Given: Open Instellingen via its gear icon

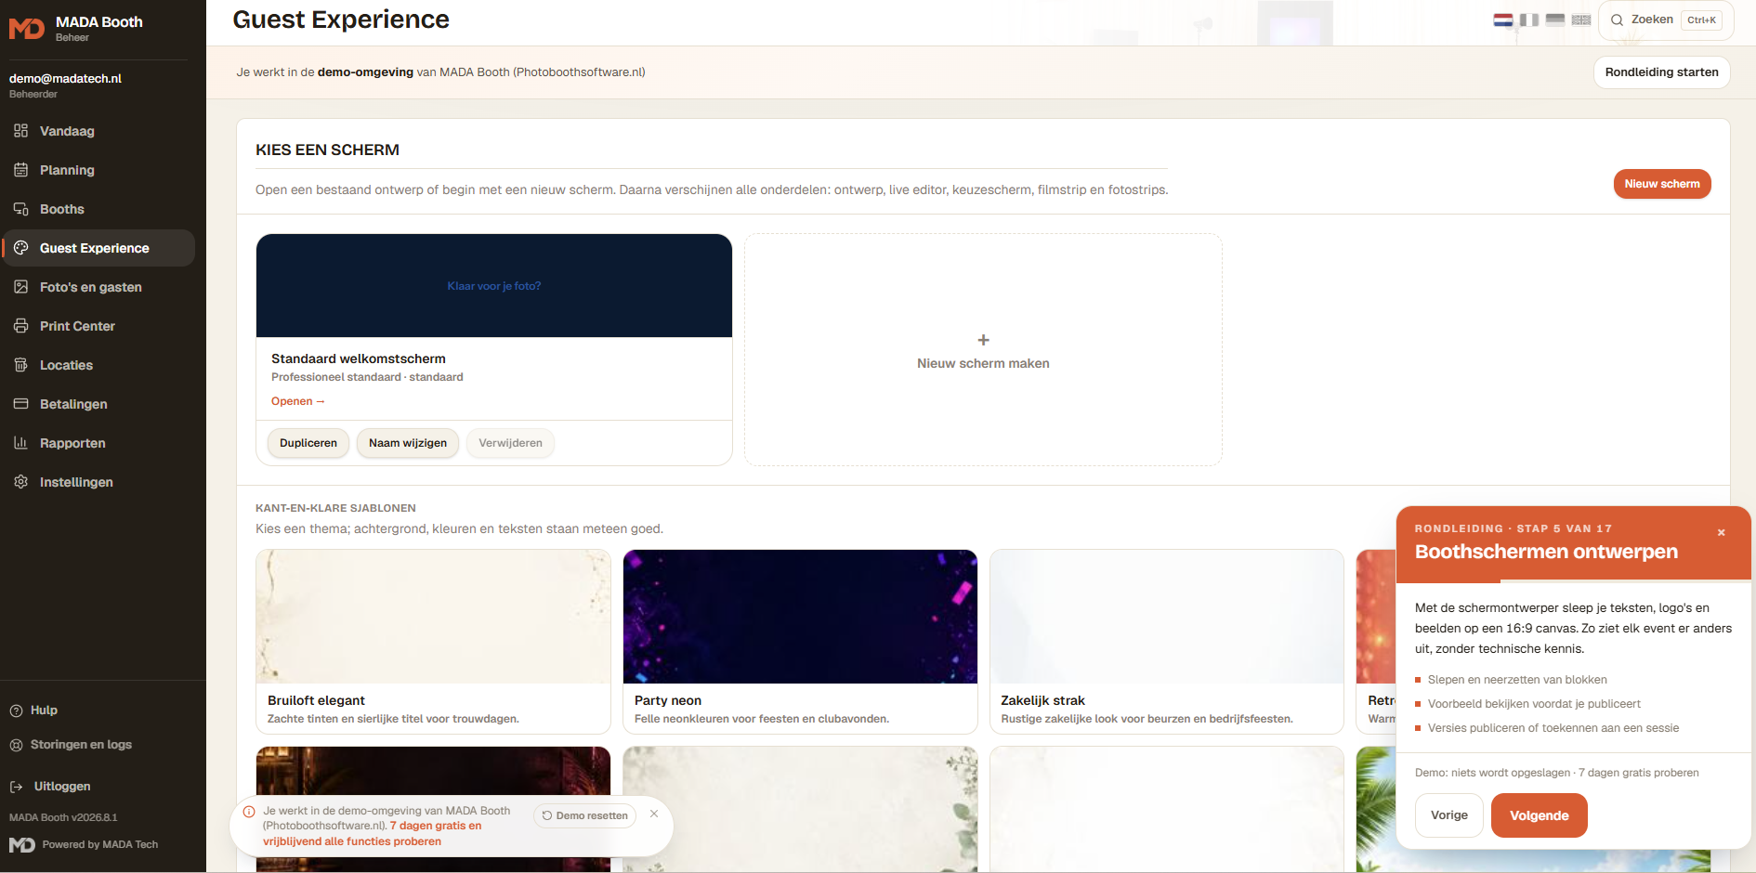Looking at the screenshot, I should (21, 482).
